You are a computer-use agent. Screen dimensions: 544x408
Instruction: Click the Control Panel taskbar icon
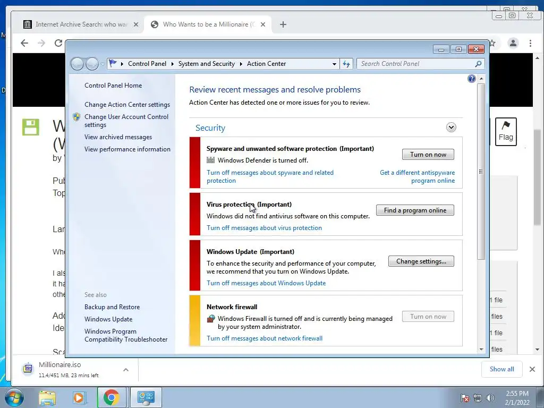click(146, 397)
